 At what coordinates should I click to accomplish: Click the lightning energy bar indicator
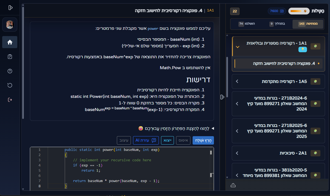pos(299,11)
